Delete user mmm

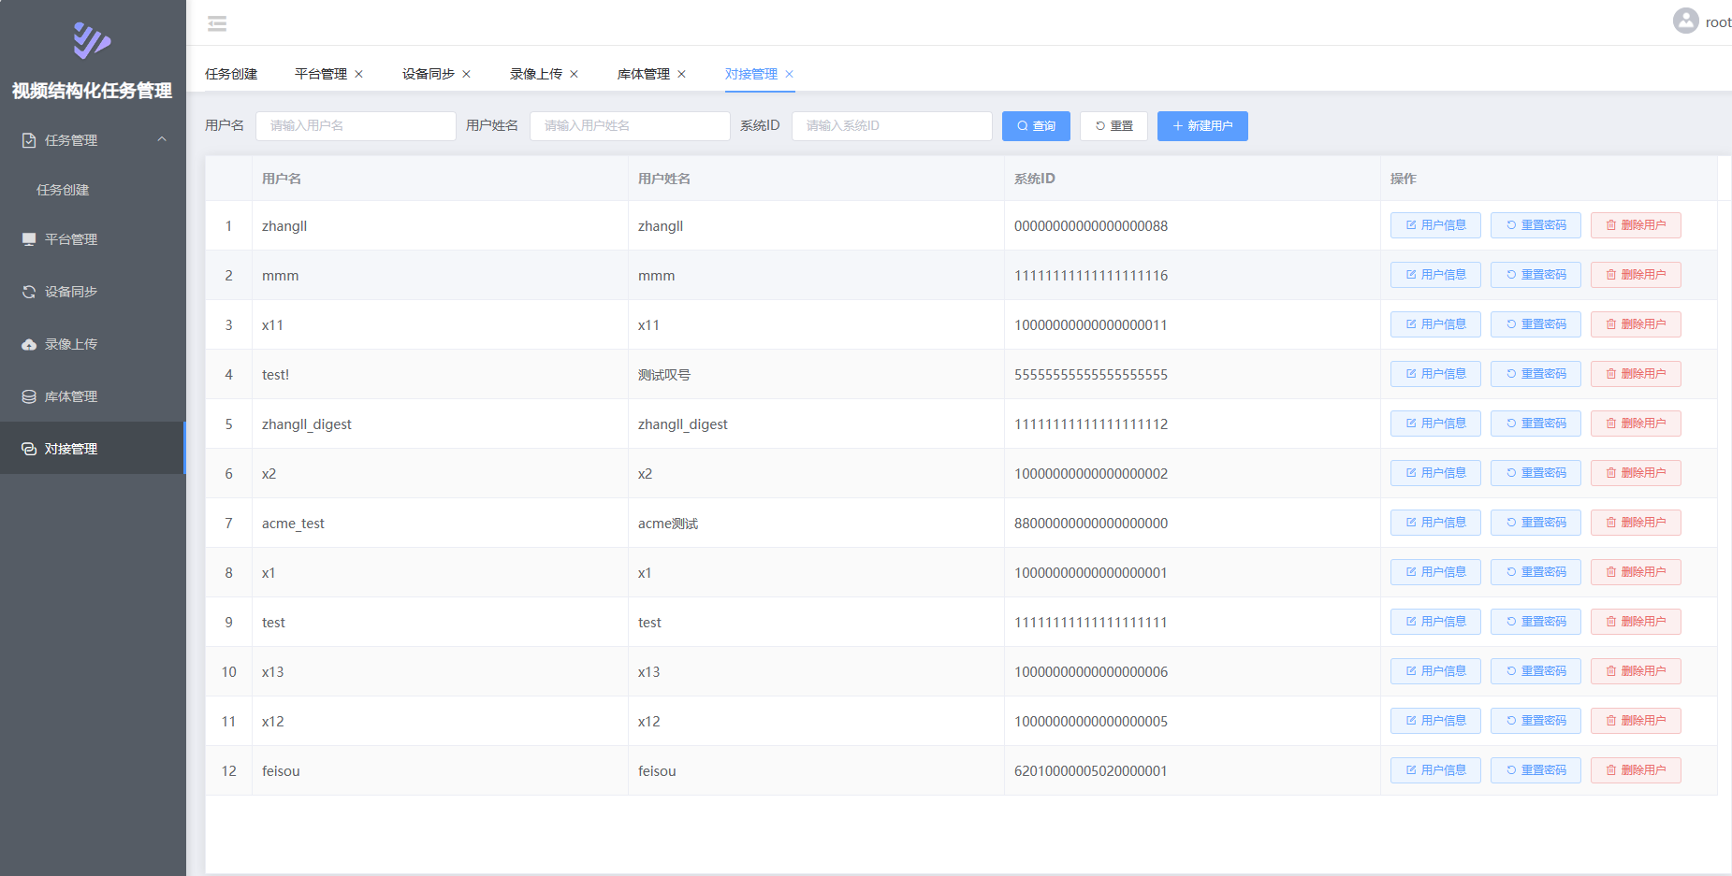click(x=1636, y=275)
